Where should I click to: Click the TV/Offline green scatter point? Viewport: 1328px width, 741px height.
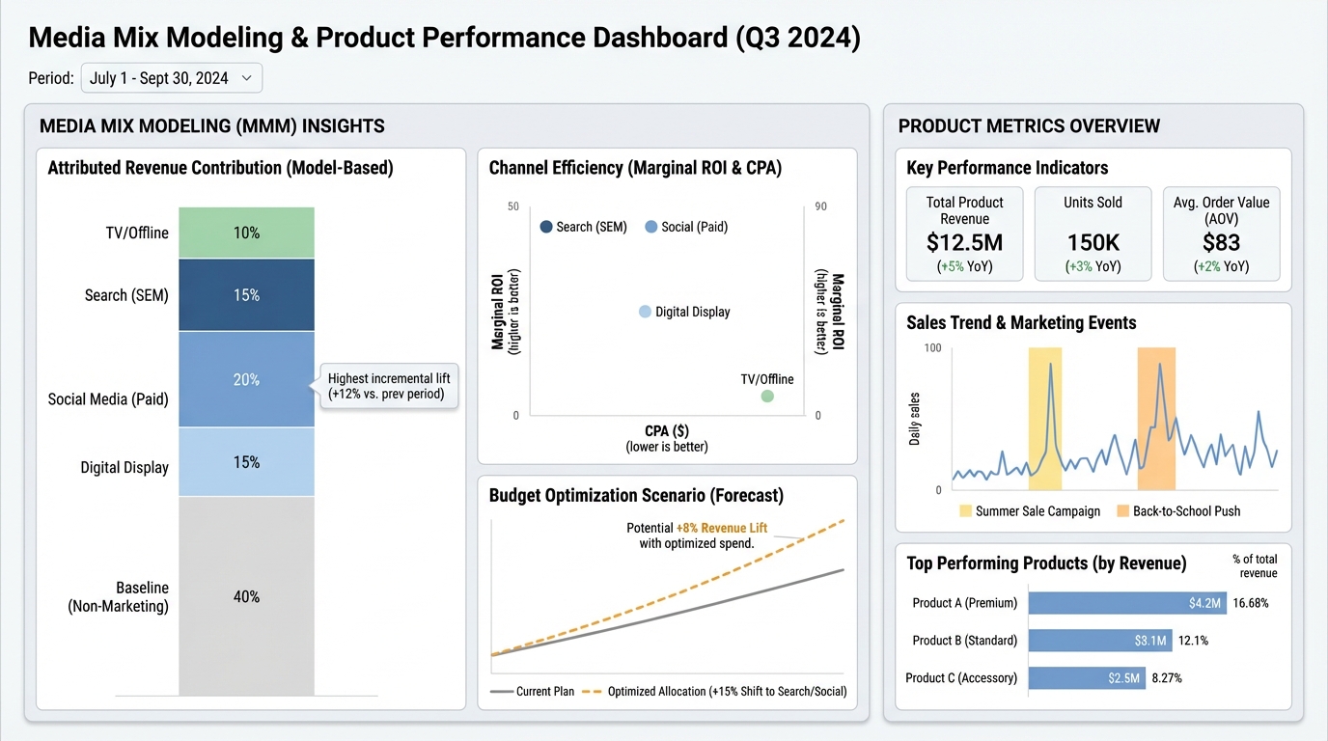767,396
